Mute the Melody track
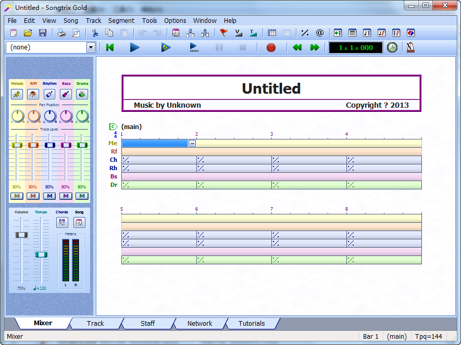The height and width of the screenshot is (345, 461). (x=17, y=196)
